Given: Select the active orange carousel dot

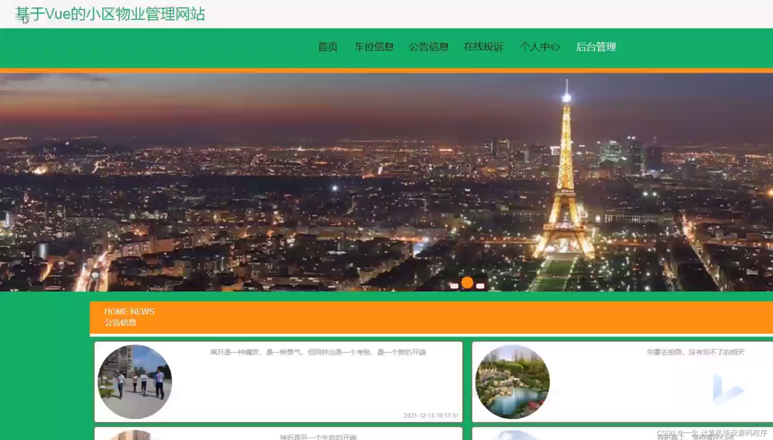Looking at the screenshot, I should [x=467, y=283].
